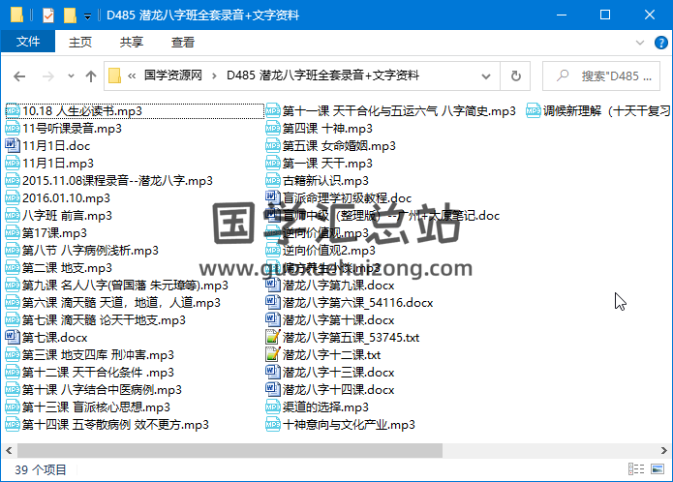Select file 第六课 滴天髓 天道，地道，人道.mp3
The image size is (673, 482).
(x=113, y=302)
